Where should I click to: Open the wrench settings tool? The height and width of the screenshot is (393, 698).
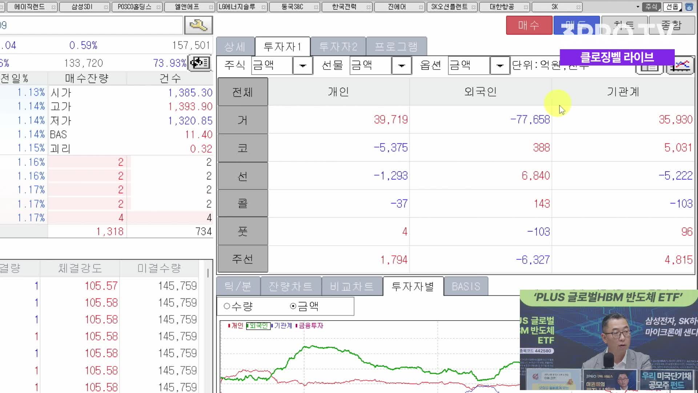[198, 25]
